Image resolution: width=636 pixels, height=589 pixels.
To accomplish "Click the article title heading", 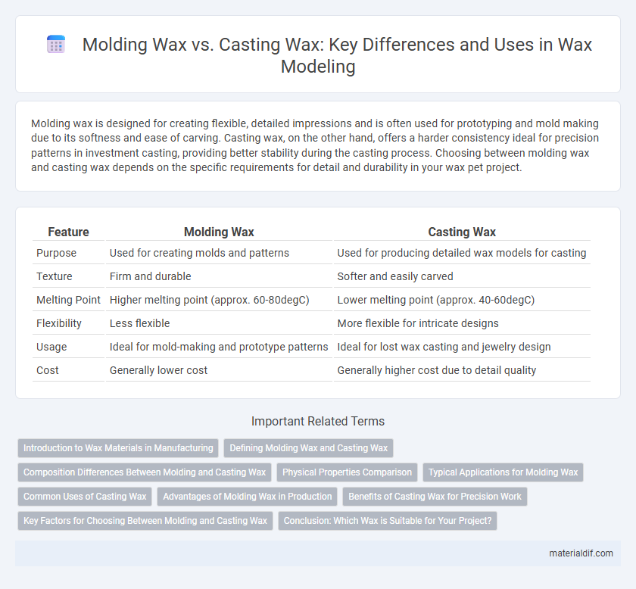I will pyautogui.click(x=337, y=55).
